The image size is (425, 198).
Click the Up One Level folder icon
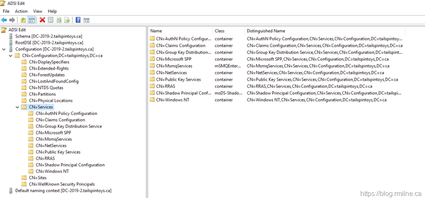point(23,20)
